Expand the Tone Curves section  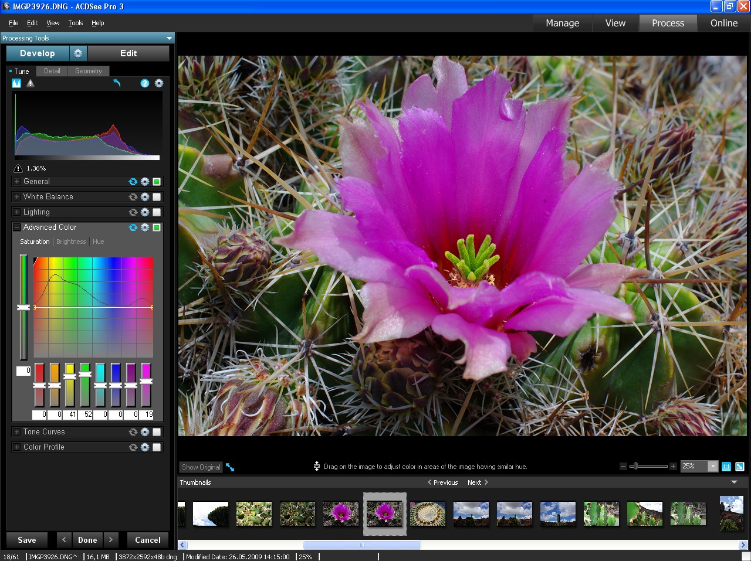click(16, 431)
